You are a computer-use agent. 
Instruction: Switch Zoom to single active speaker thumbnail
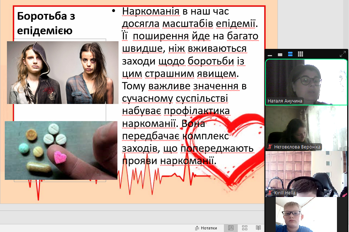280,55
